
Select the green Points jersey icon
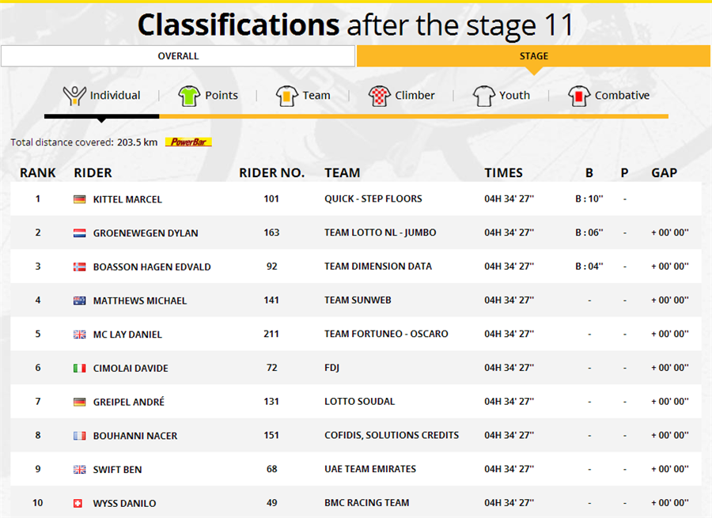pos(189,96)
